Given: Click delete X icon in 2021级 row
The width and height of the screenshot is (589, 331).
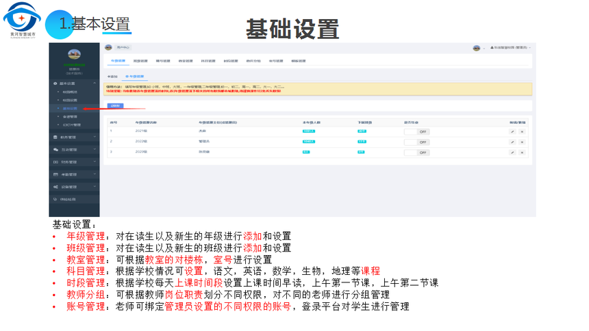Looking at the screenshot, I should (x=522, y=132).
